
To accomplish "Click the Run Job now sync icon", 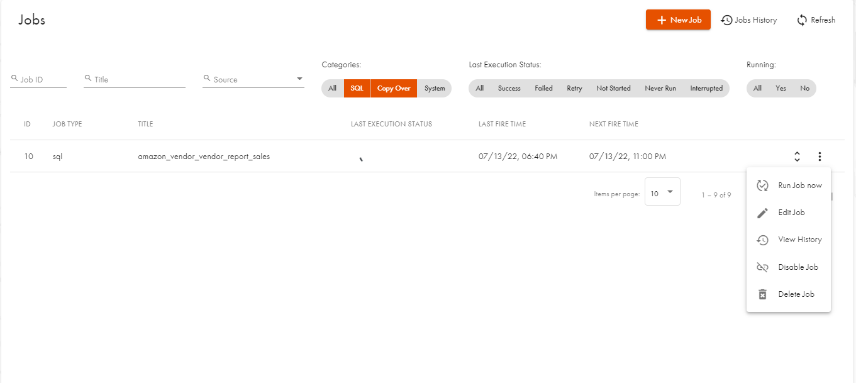I will click(762, 186).
